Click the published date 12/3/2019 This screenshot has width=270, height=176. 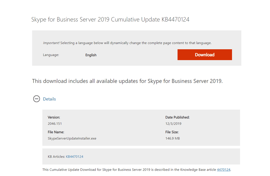tap(173, 124)
